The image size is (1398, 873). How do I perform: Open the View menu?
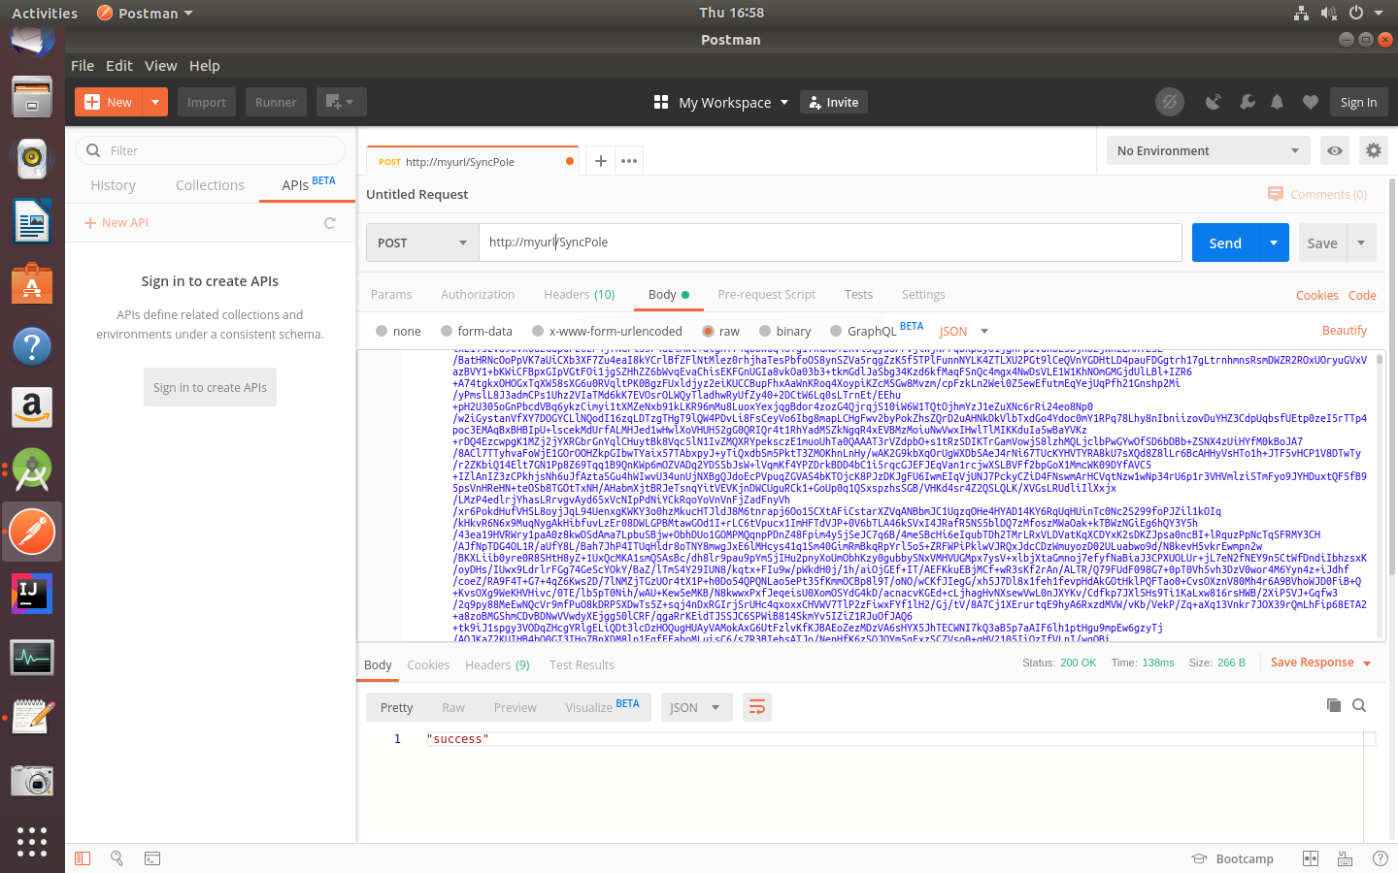pyautogui.click(x=161, y=65)
